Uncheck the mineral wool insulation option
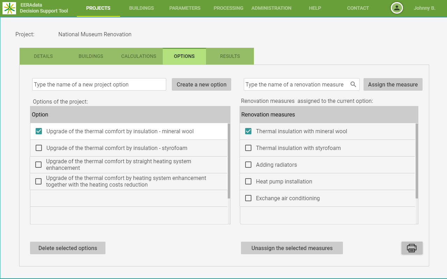The width and height of the screenshot is (447, 279). click(39, 131)
